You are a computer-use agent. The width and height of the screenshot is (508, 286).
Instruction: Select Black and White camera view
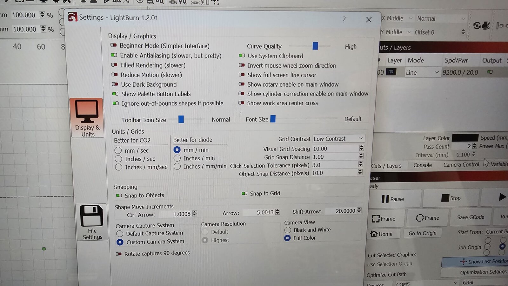tap(288, 230)
